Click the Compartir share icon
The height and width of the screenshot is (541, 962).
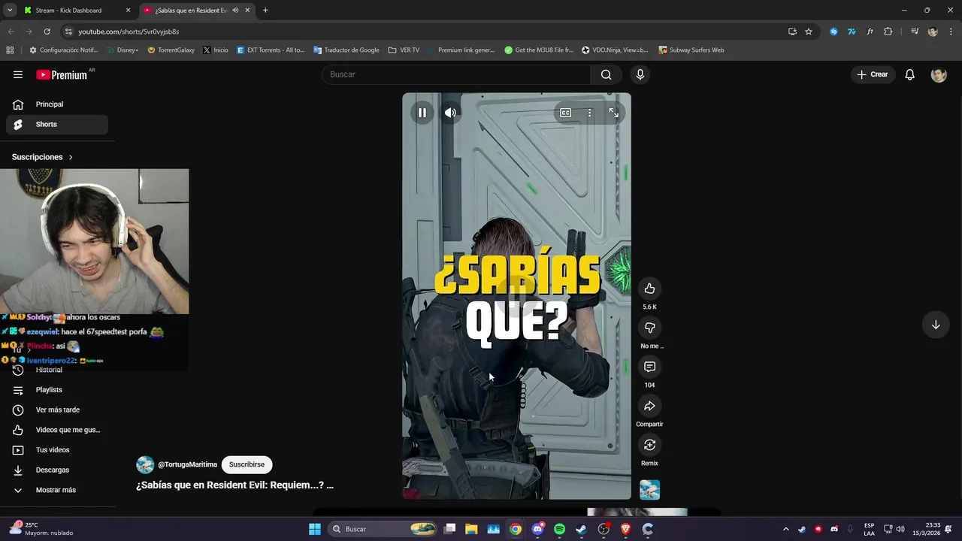coord(649,406)
